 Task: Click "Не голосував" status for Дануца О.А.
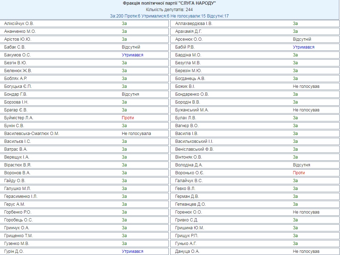306,251
